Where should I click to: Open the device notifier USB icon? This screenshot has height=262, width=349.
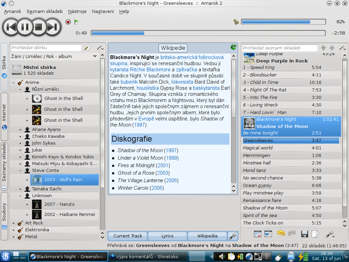tap(290, 257)
